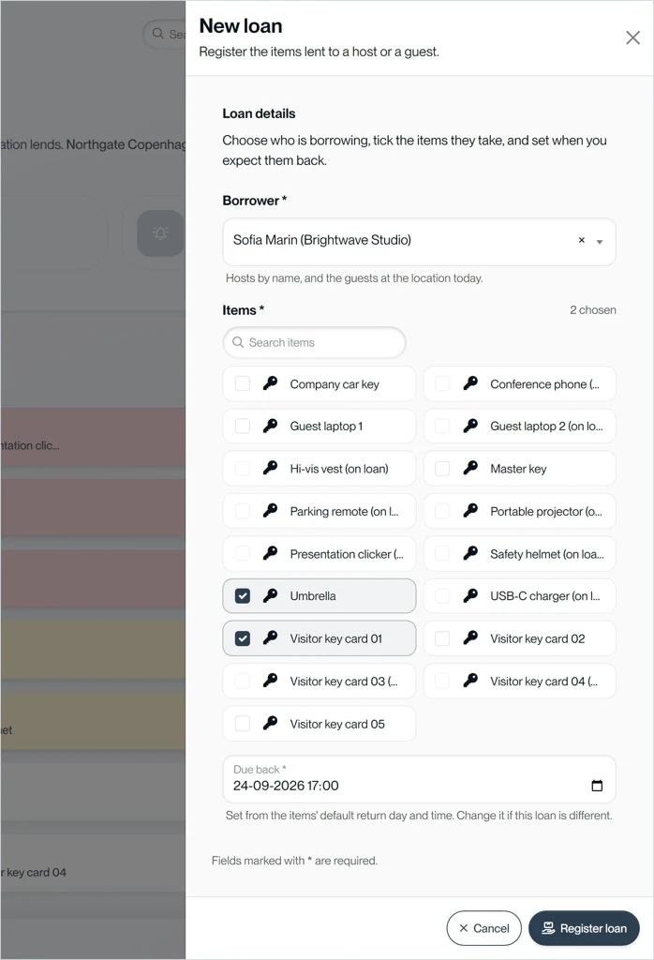Select the Portable projector item label
Viewport: 654px width, 960px height.
click(x=546, y=511)
